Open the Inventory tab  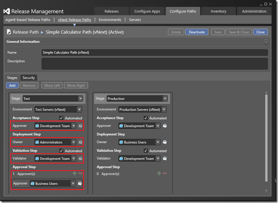click(x=219, y=11)
